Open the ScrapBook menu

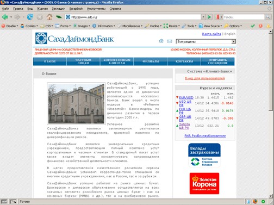pos(76,9)
